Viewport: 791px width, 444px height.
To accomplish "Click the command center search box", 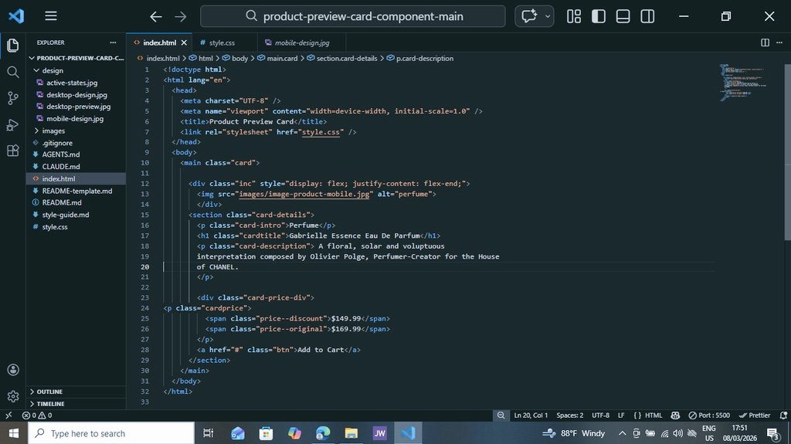I will coord(352,16).
